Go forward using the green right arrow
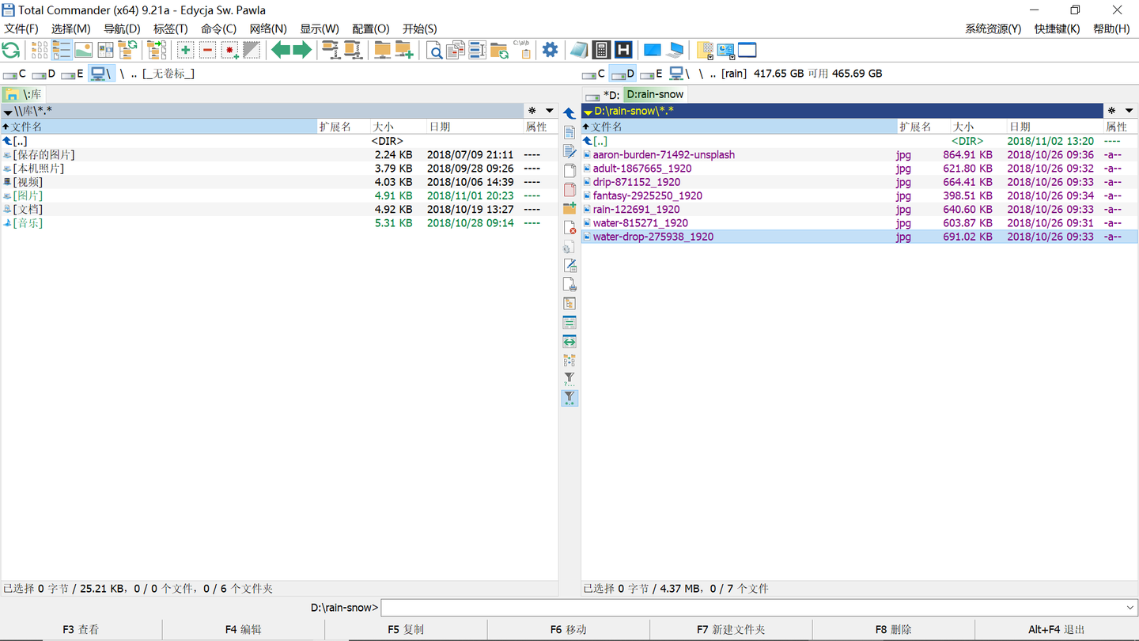The height and width of the screenshot is (641, 1139). point(302,51)
